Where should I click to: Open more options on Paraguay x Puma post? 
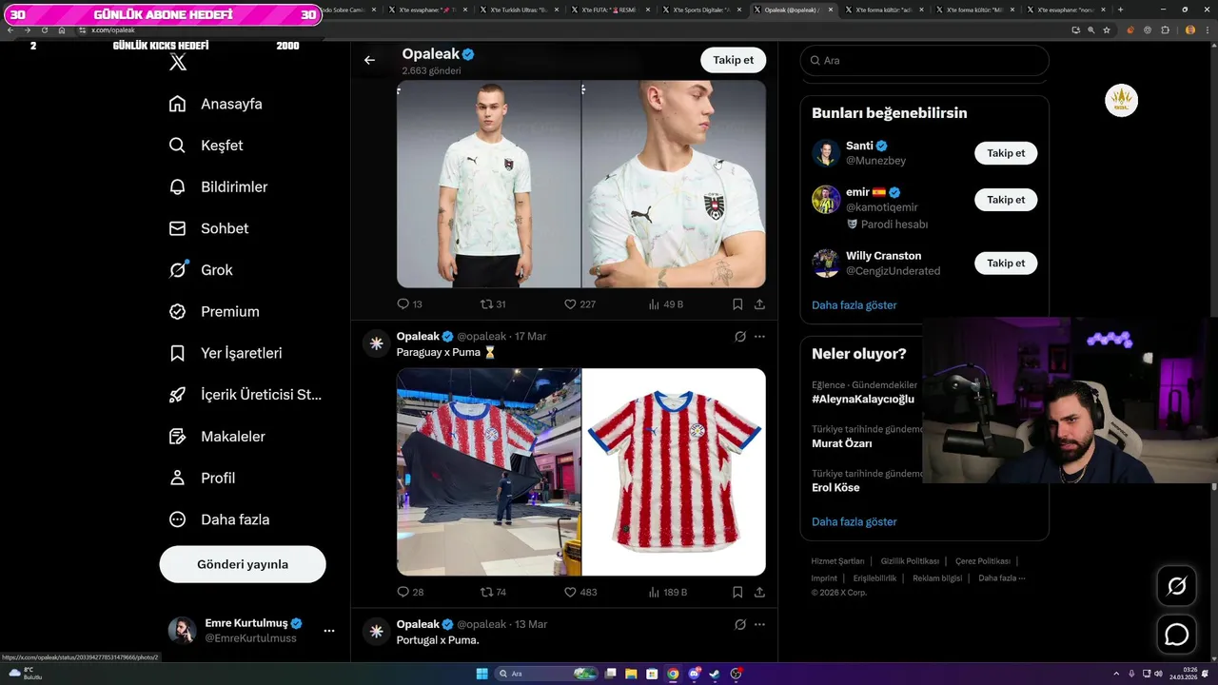pos(759,337)
